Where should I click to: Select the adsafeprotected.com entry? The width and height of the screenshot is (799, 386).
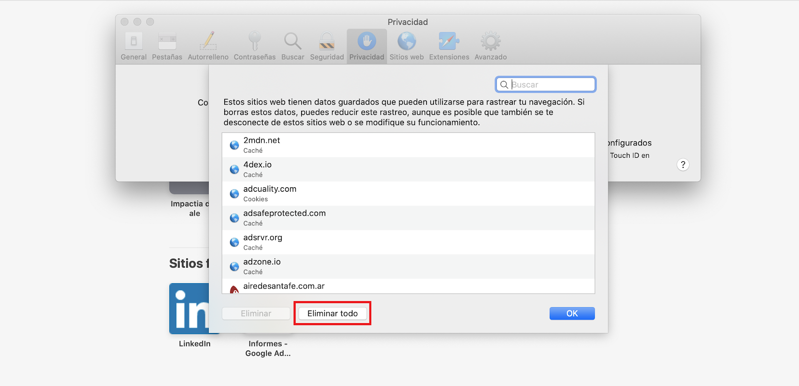tap(407, 218)
